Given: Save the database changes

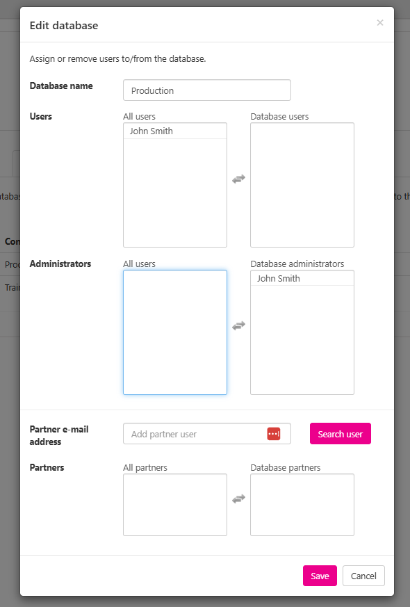Looking at the screenshot, I should pos(319,576).
